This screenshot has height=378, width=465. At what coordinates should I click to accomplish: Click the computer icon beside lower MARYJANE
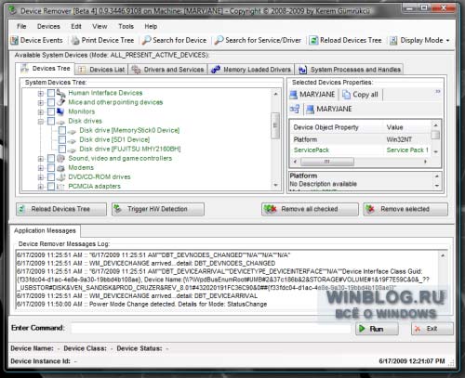(310, 109)
